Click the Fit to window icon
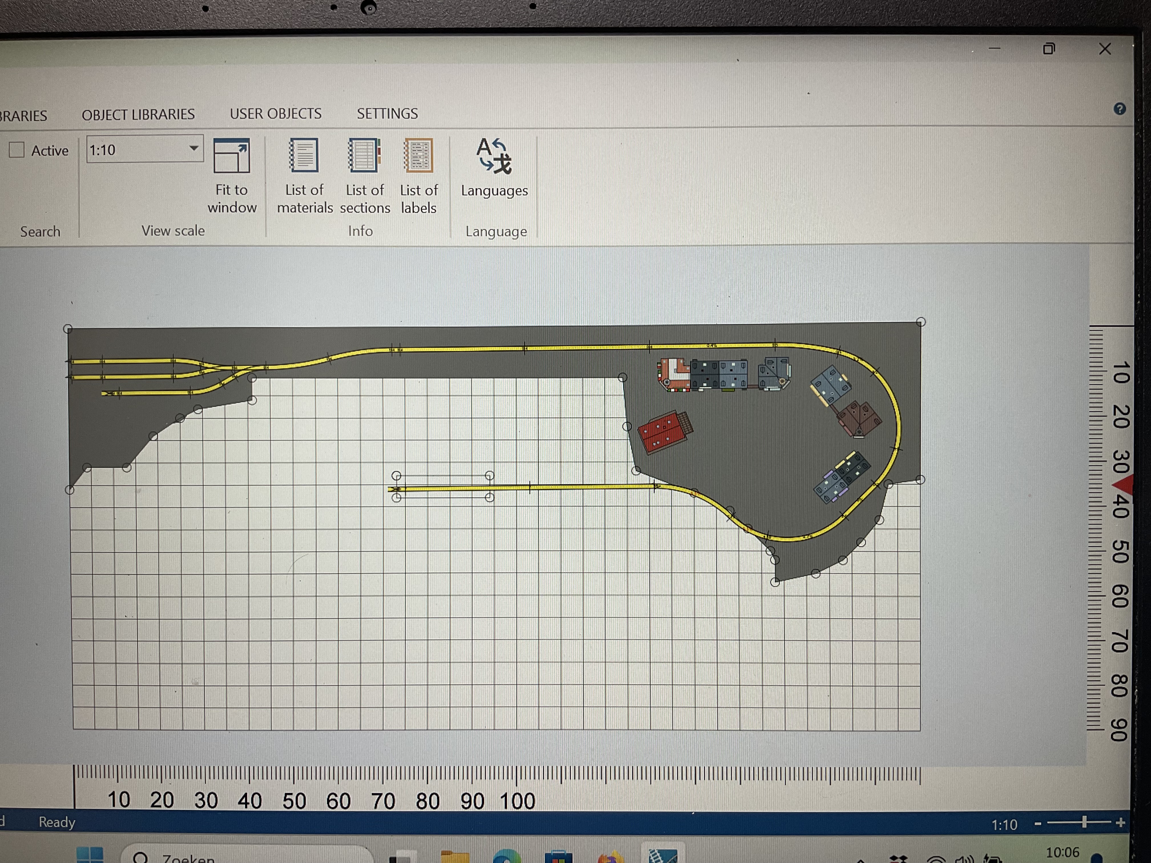Viewport: 1151px width, 863px height. tap(232, 156)
